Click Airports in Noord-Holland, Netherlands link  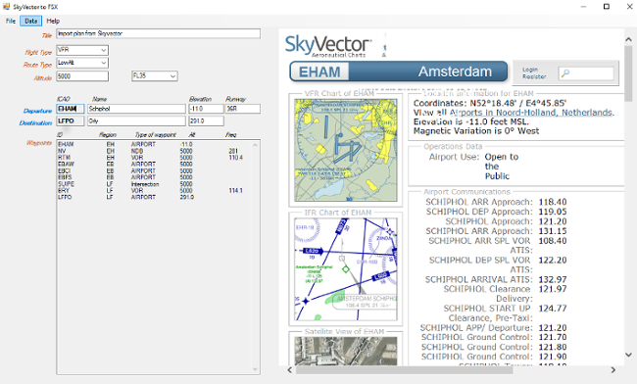[x=531, y=113]
